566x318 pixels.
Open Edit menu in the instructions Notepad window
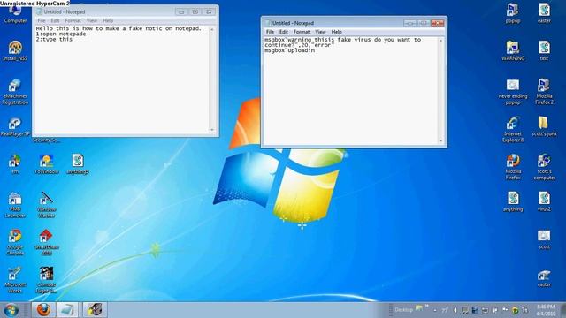pos(55,20)
